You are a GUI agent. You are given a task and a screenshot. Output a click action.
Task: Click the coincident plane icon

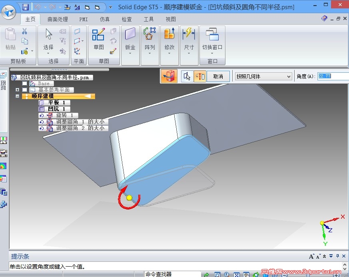[x=77, y=31]
